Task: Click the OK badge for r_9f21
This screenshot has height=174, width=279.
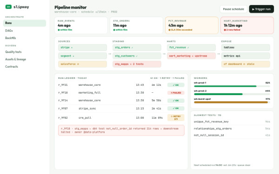Action: [x=176, y=85]
